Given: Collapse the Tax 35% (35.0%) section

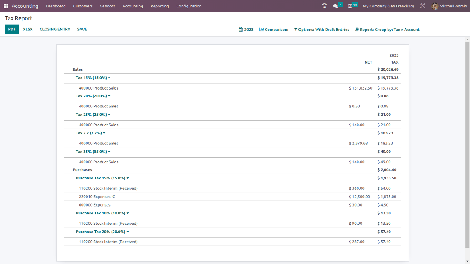Looking at the screenshot, I should point(93,152).
